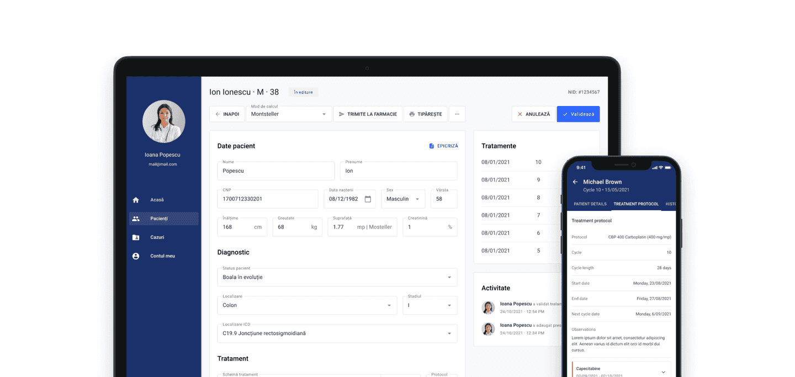Open the calendar picker for Data nașterii
The width and height of the screenshot is (795, 377).
click(x=368, y=199)
